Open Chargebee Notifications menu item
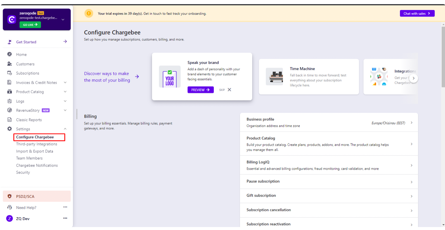The image size is (445, 230). (37, 165)
